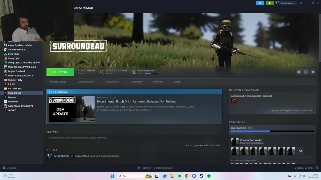Open Discord from taskbar
This screenshot has height=180, width=321.
click(194, 176)
